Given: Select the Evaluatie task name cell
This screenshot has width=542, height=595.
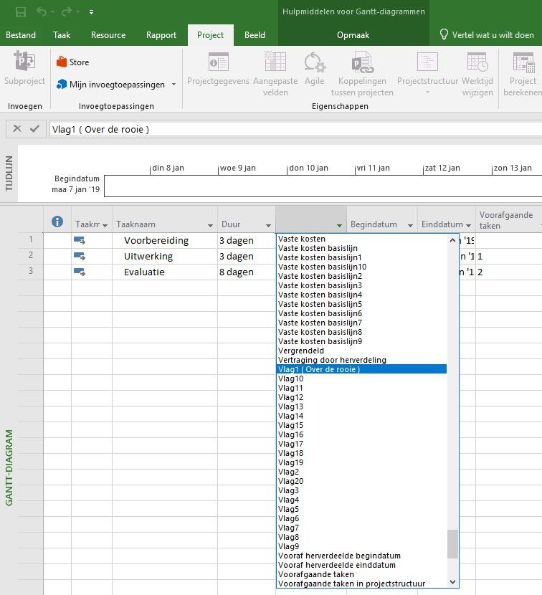Looking at the screenshot, I should [x=165, y=272].
